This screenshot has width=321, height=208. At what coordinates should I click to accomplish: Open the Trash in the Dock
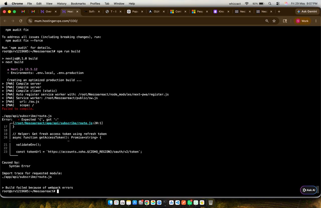tap(211, 202)
